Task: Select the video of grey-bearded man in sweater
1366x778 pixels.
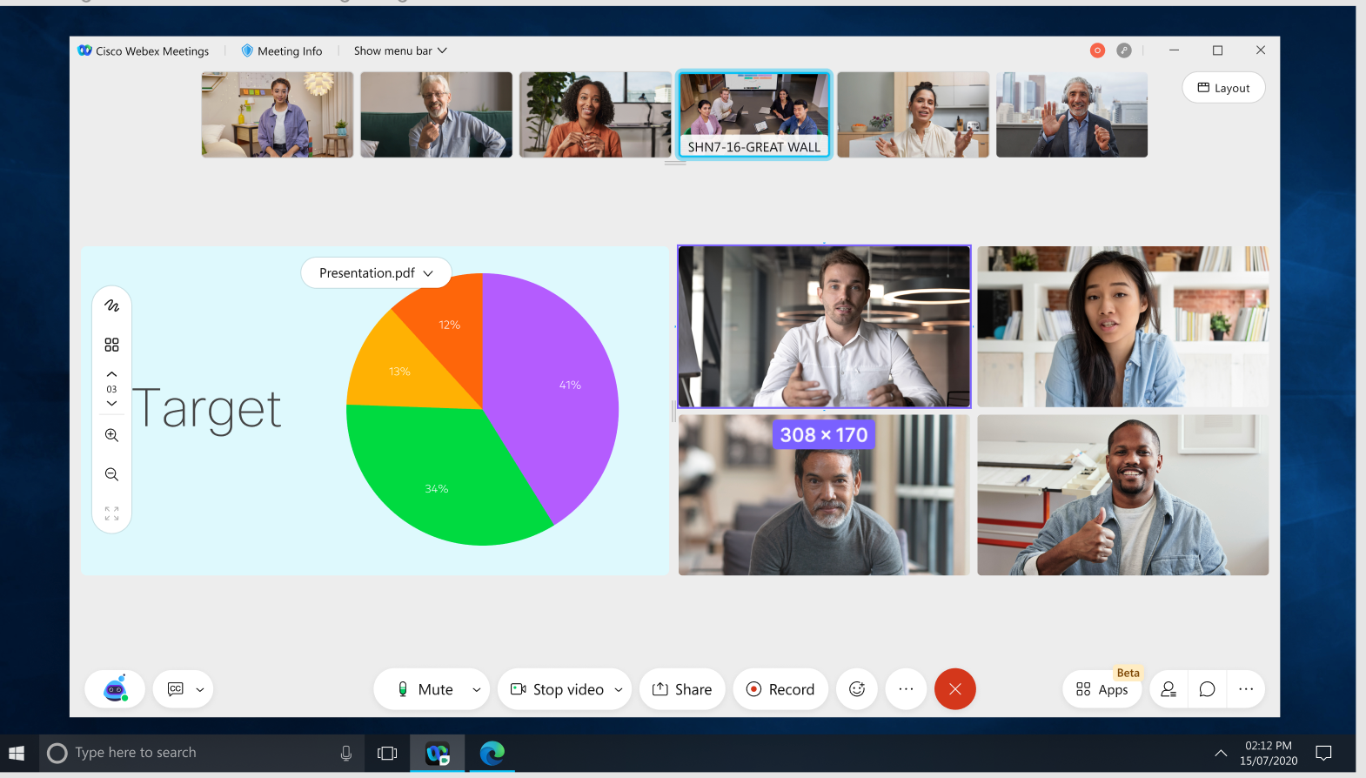Action: coord(824,495)
